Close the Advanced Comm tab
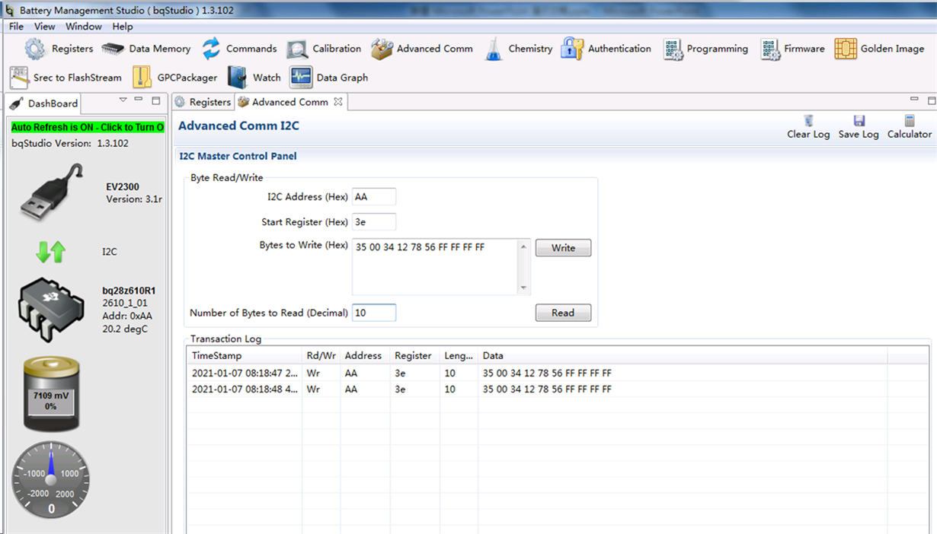 point(339,101)
